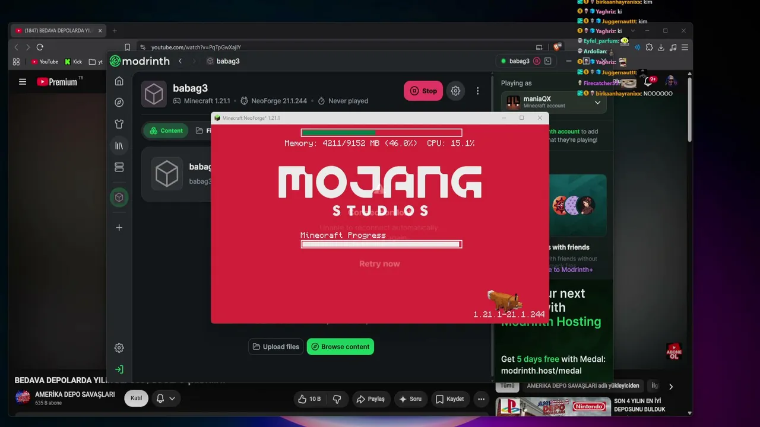Select the babag3 instance cube in sidebar
This screenshot has height=427, width=760.
pyautogui.click(x=119, y=197)
